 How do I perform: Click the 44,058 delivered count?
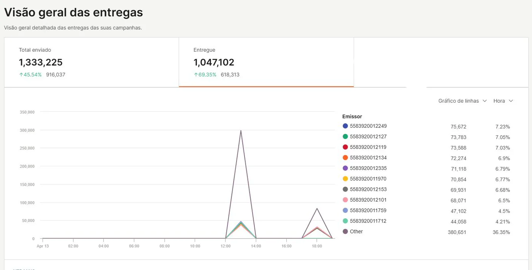pos(459,222)
